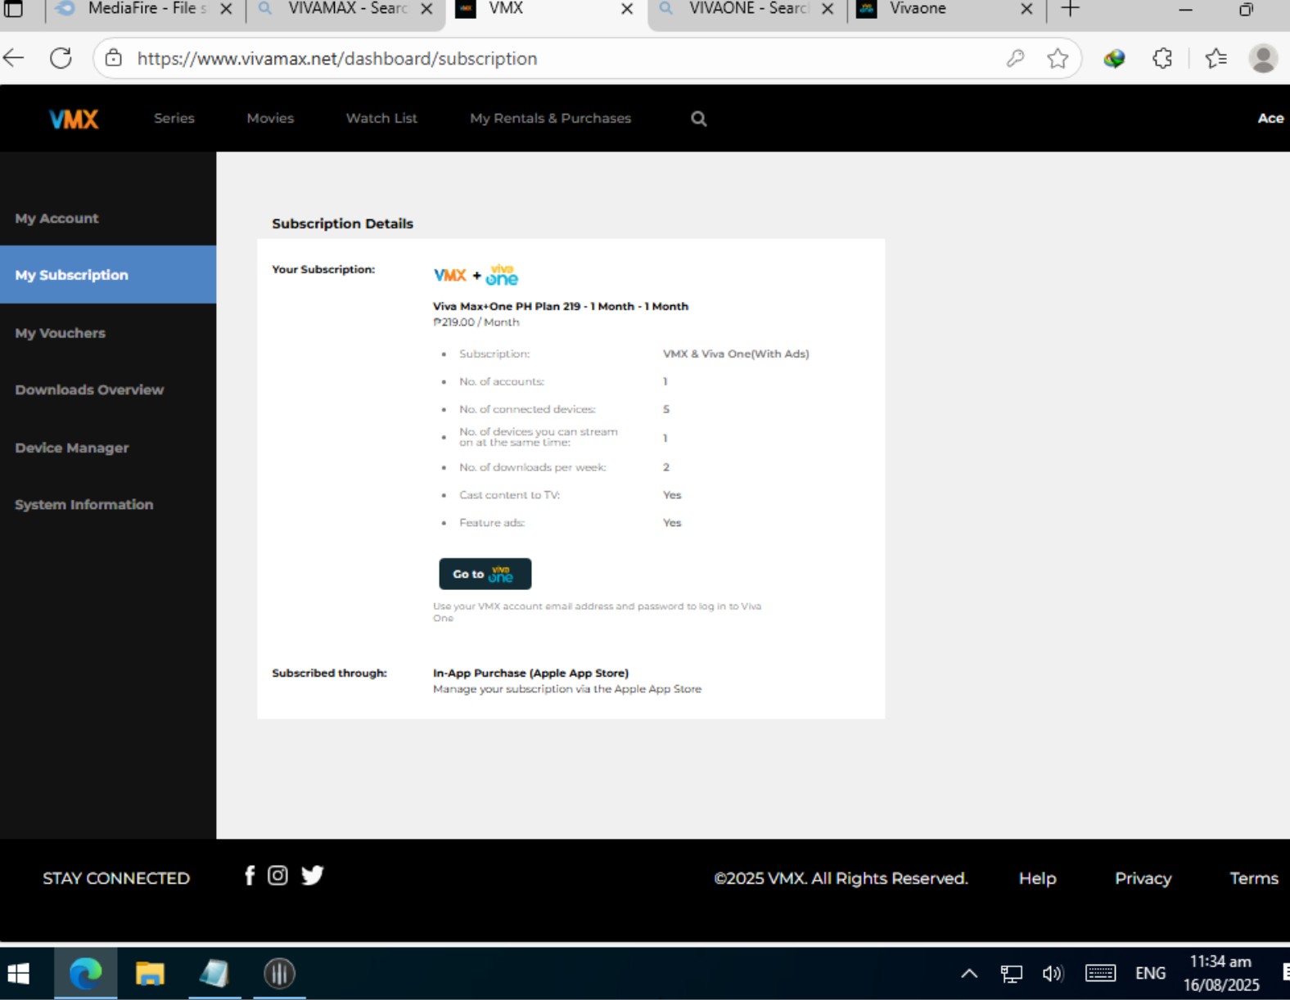Visit the Facebook icon in footer

(250, 876)
